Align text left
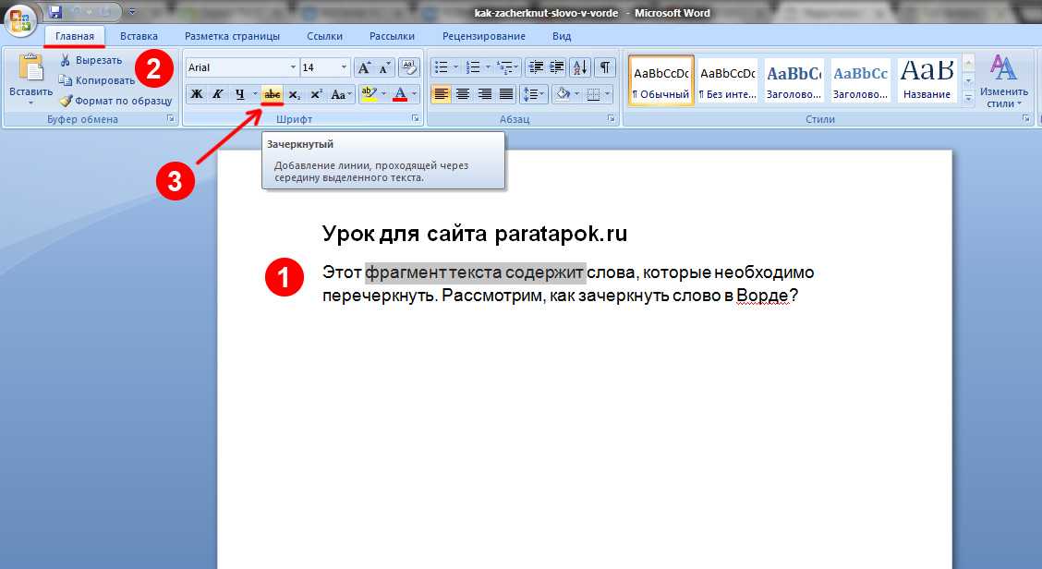Screen dimensions: 1042x569 pyautogui.click(x=442, y=94)
